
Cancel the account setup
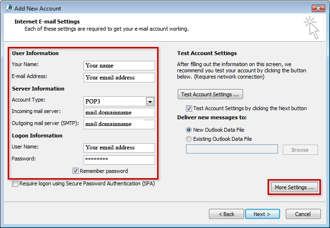pyautogui.click(x=303, y=214)
